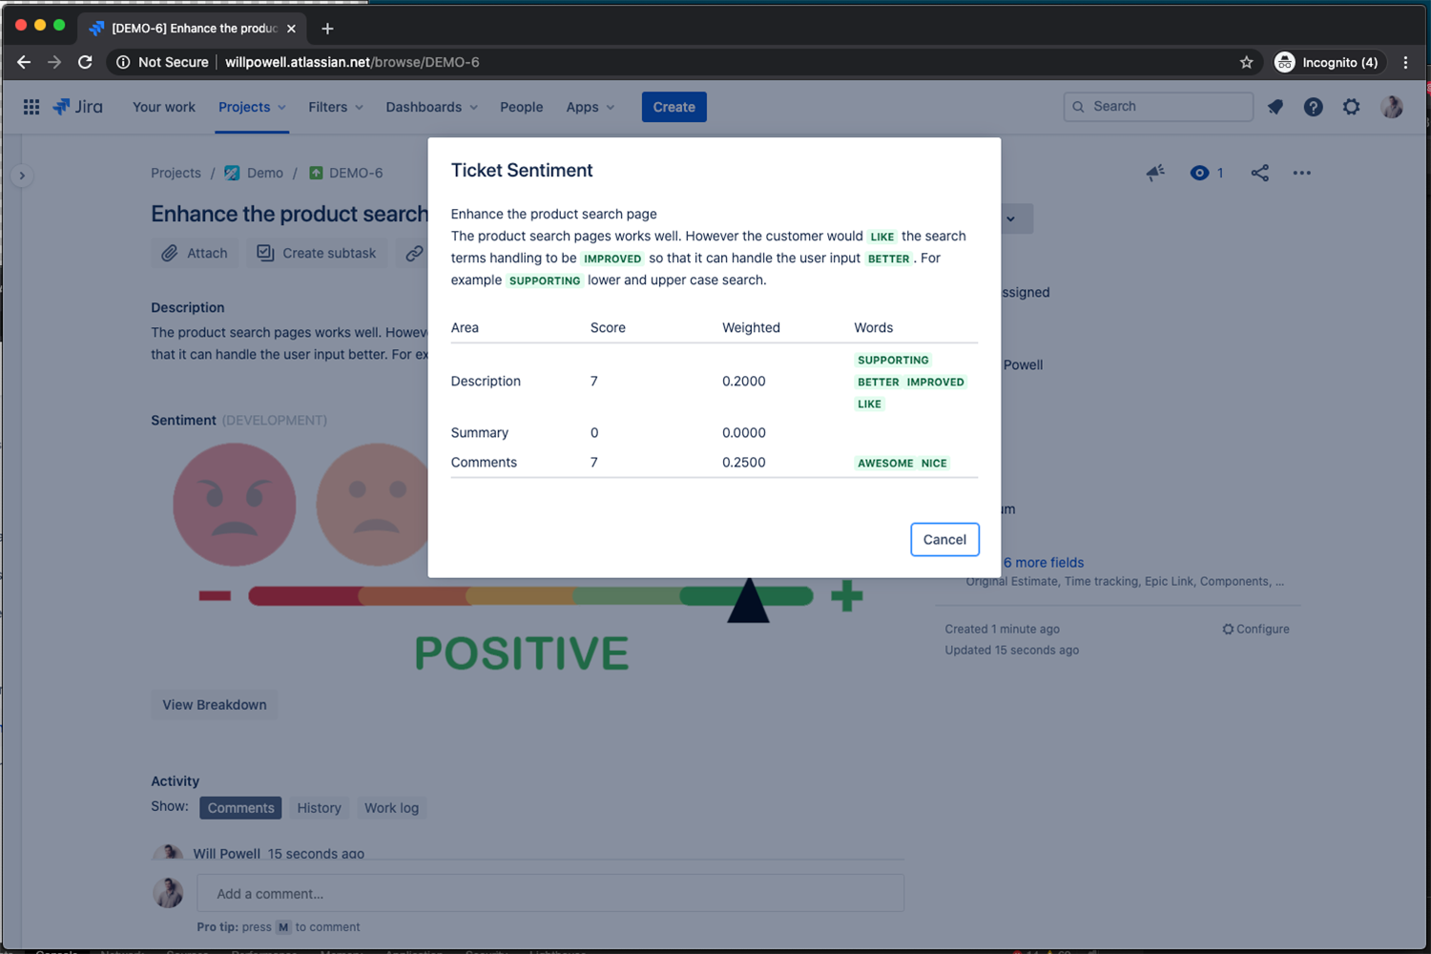Click the Demo breadcrumb link

click(265, 173)
